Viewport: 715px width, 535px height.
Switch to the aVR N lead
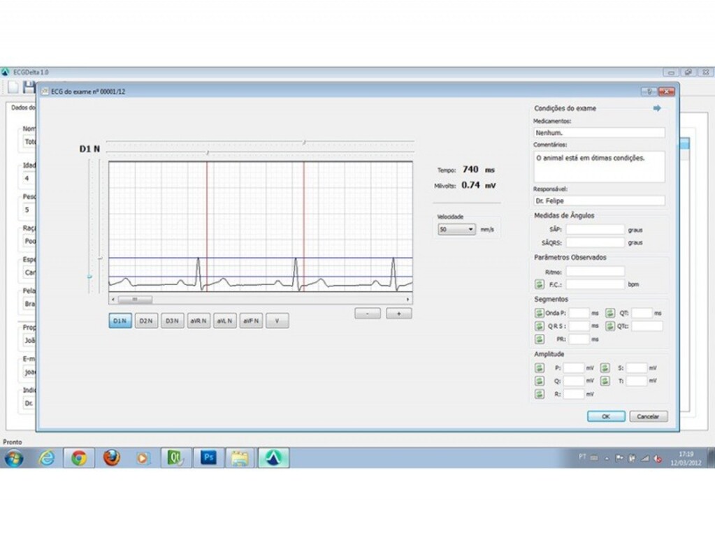(198, 321)
